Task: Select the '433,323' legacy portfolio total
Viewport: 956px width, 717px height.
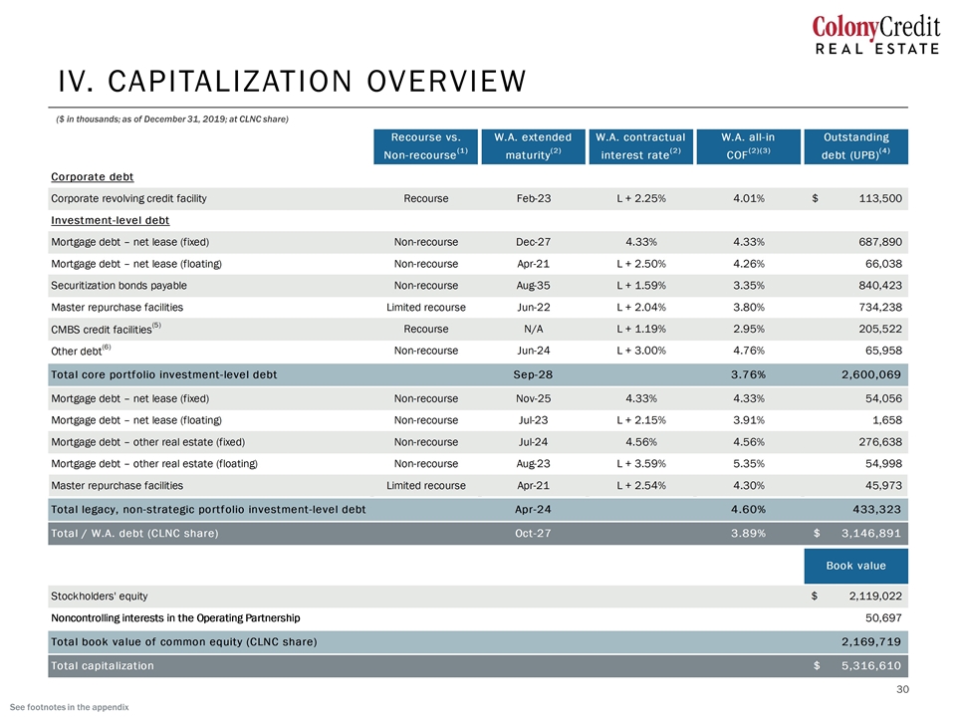Action: coord(876,510)
